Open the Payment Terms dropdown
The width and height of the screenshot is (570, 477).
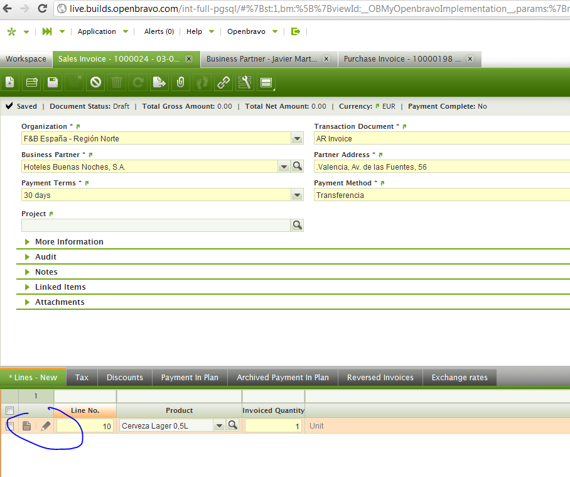point(297,195)
